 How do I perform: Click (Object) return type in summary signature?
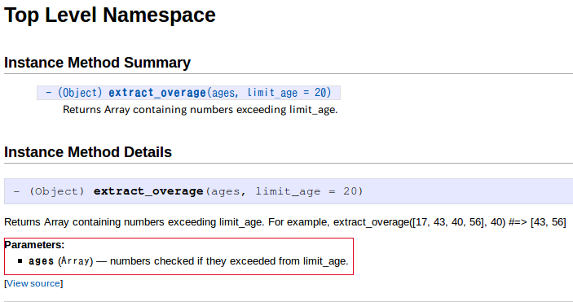(x=80, y=93)
